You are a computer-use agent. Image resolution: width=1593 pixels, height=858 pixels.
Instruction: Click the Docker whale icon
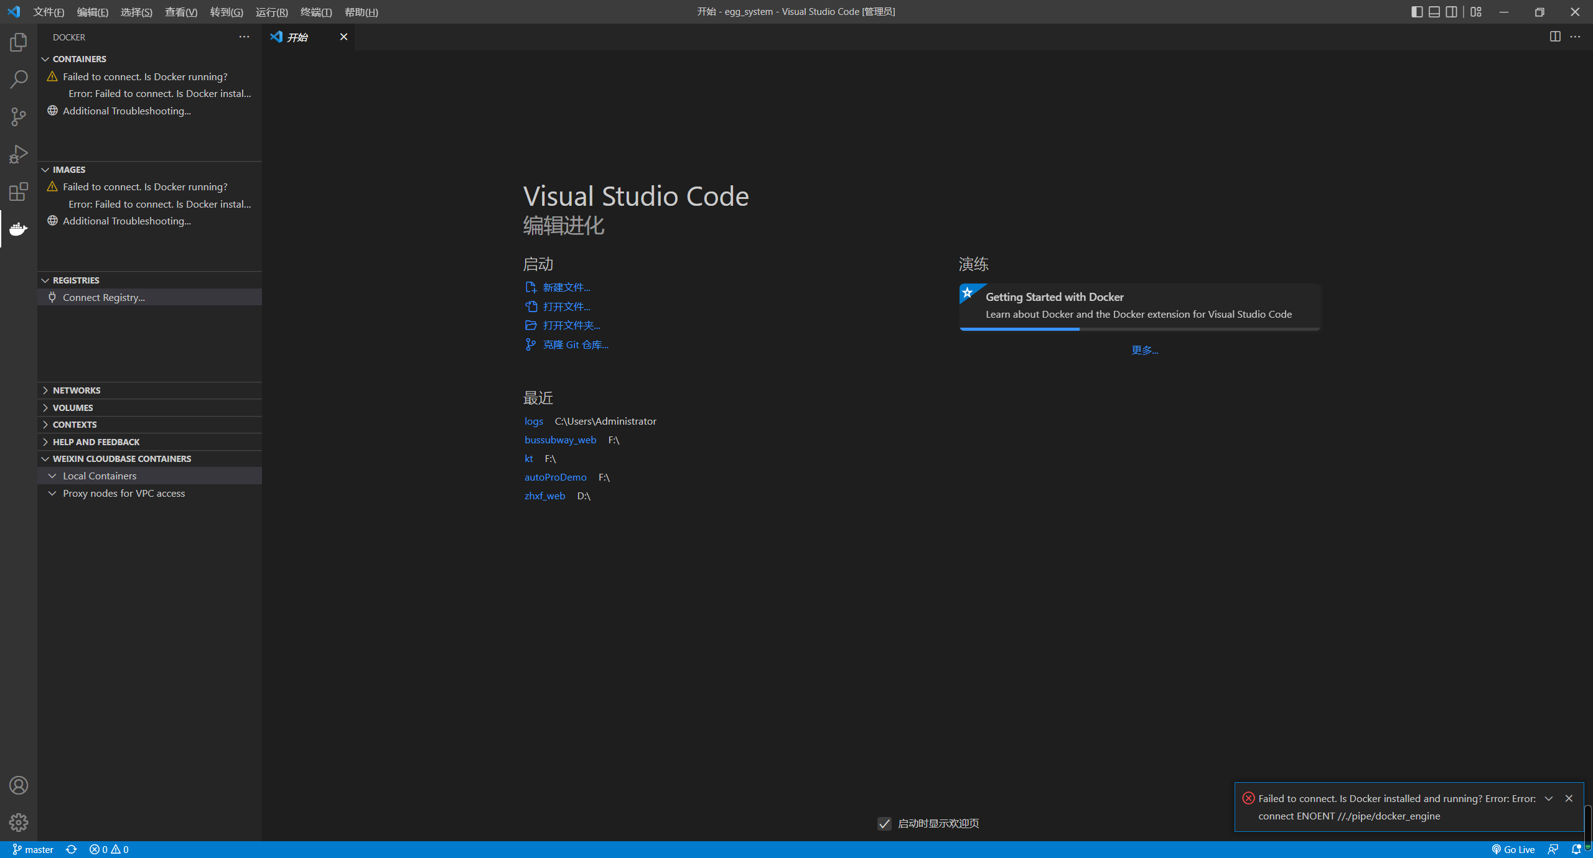tap(18, 229)
